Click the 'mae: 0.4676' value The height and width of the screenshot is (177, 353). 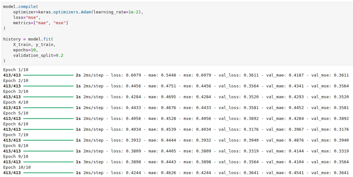pyautogui.click(x=162, y=108)
